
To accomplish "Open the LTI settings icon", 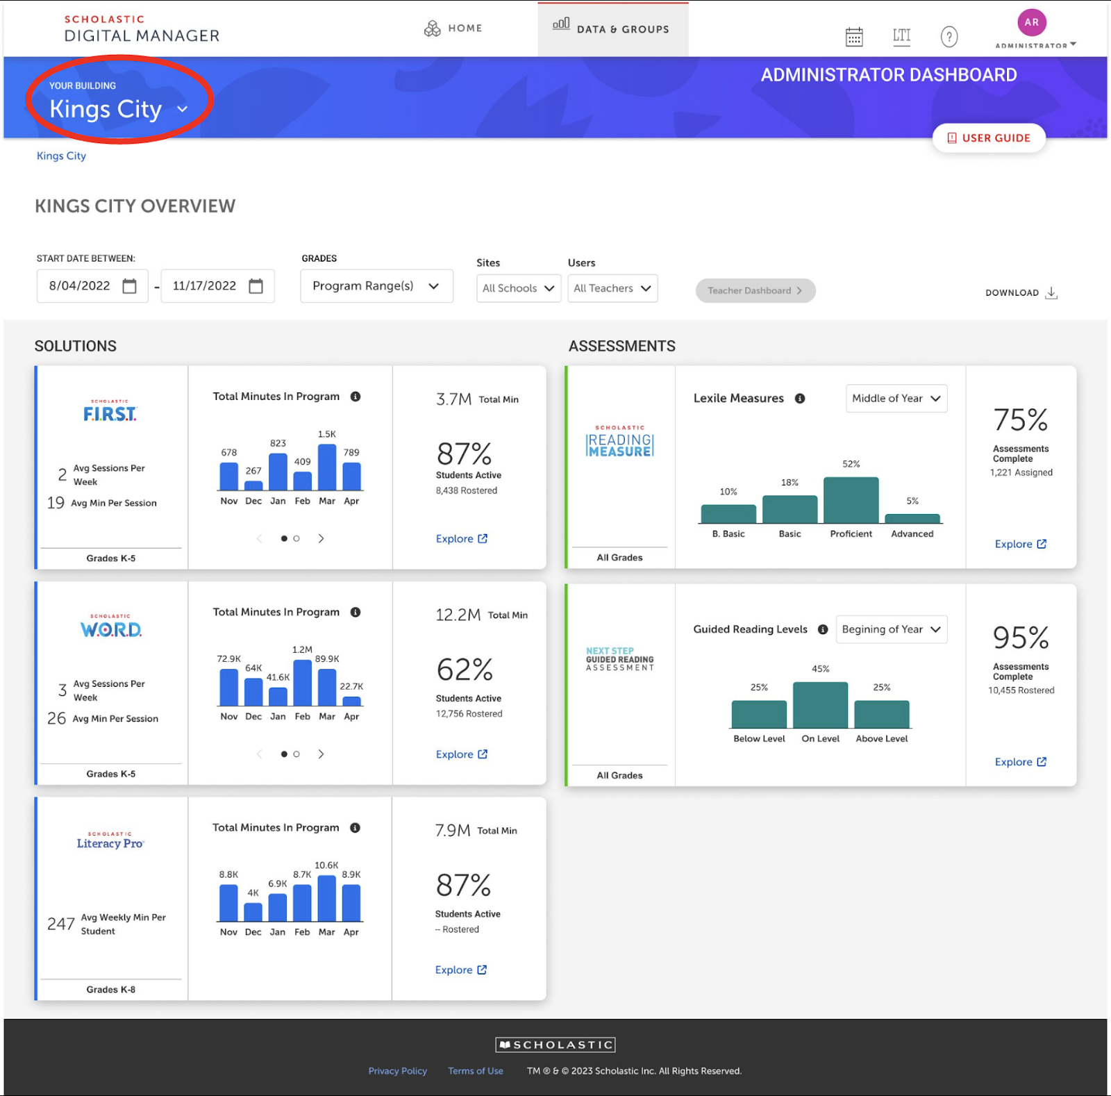I will pyautogui.click(x=901, y=36).
